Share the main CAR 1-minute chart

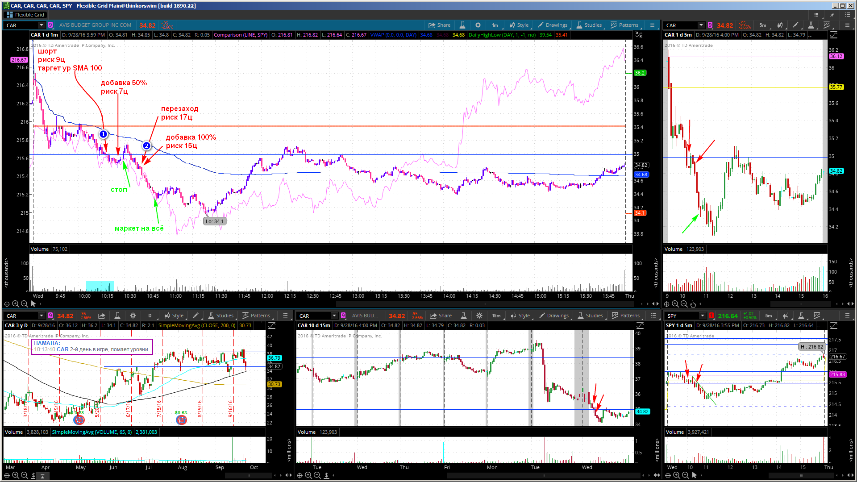tap(439, 25)
